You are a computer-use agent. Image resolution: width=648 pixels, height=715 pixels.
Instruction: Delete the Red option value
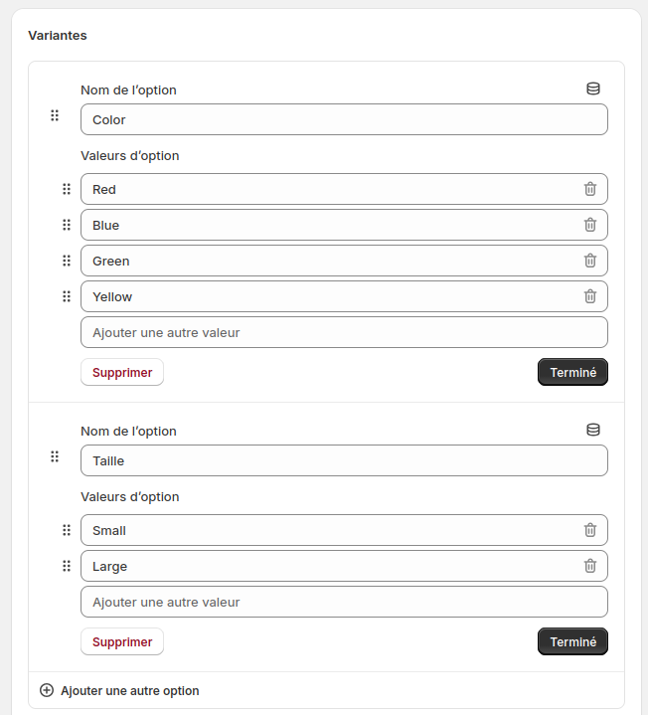click(590, 189)
